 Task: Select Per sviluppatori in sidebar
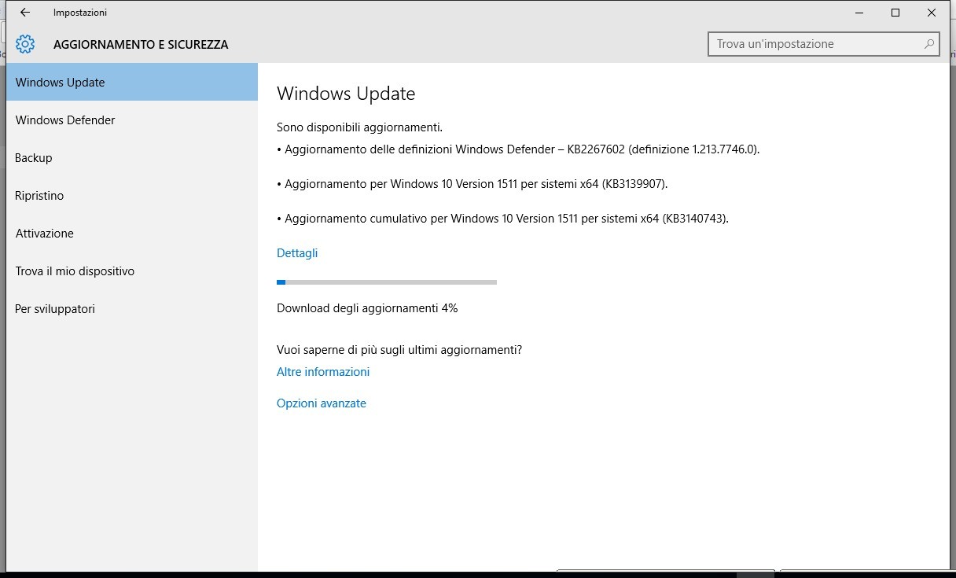(x=55, y=309)
